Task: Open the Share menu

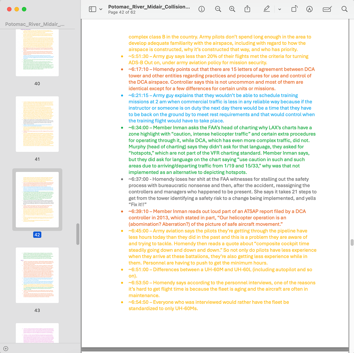Action: tap(248, 9)
